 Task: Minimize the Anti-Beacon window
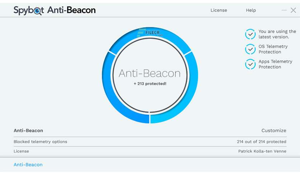pos(284,10)
